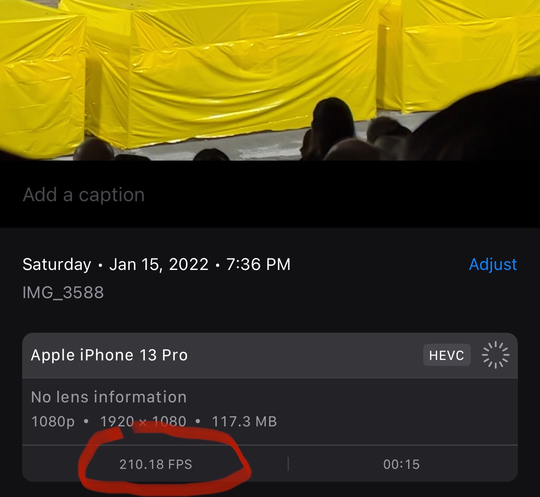Tap the bullet between Saturday and the date
Image resolution: width=540 pixels, height=497 pixels.
tap(100, 265)
